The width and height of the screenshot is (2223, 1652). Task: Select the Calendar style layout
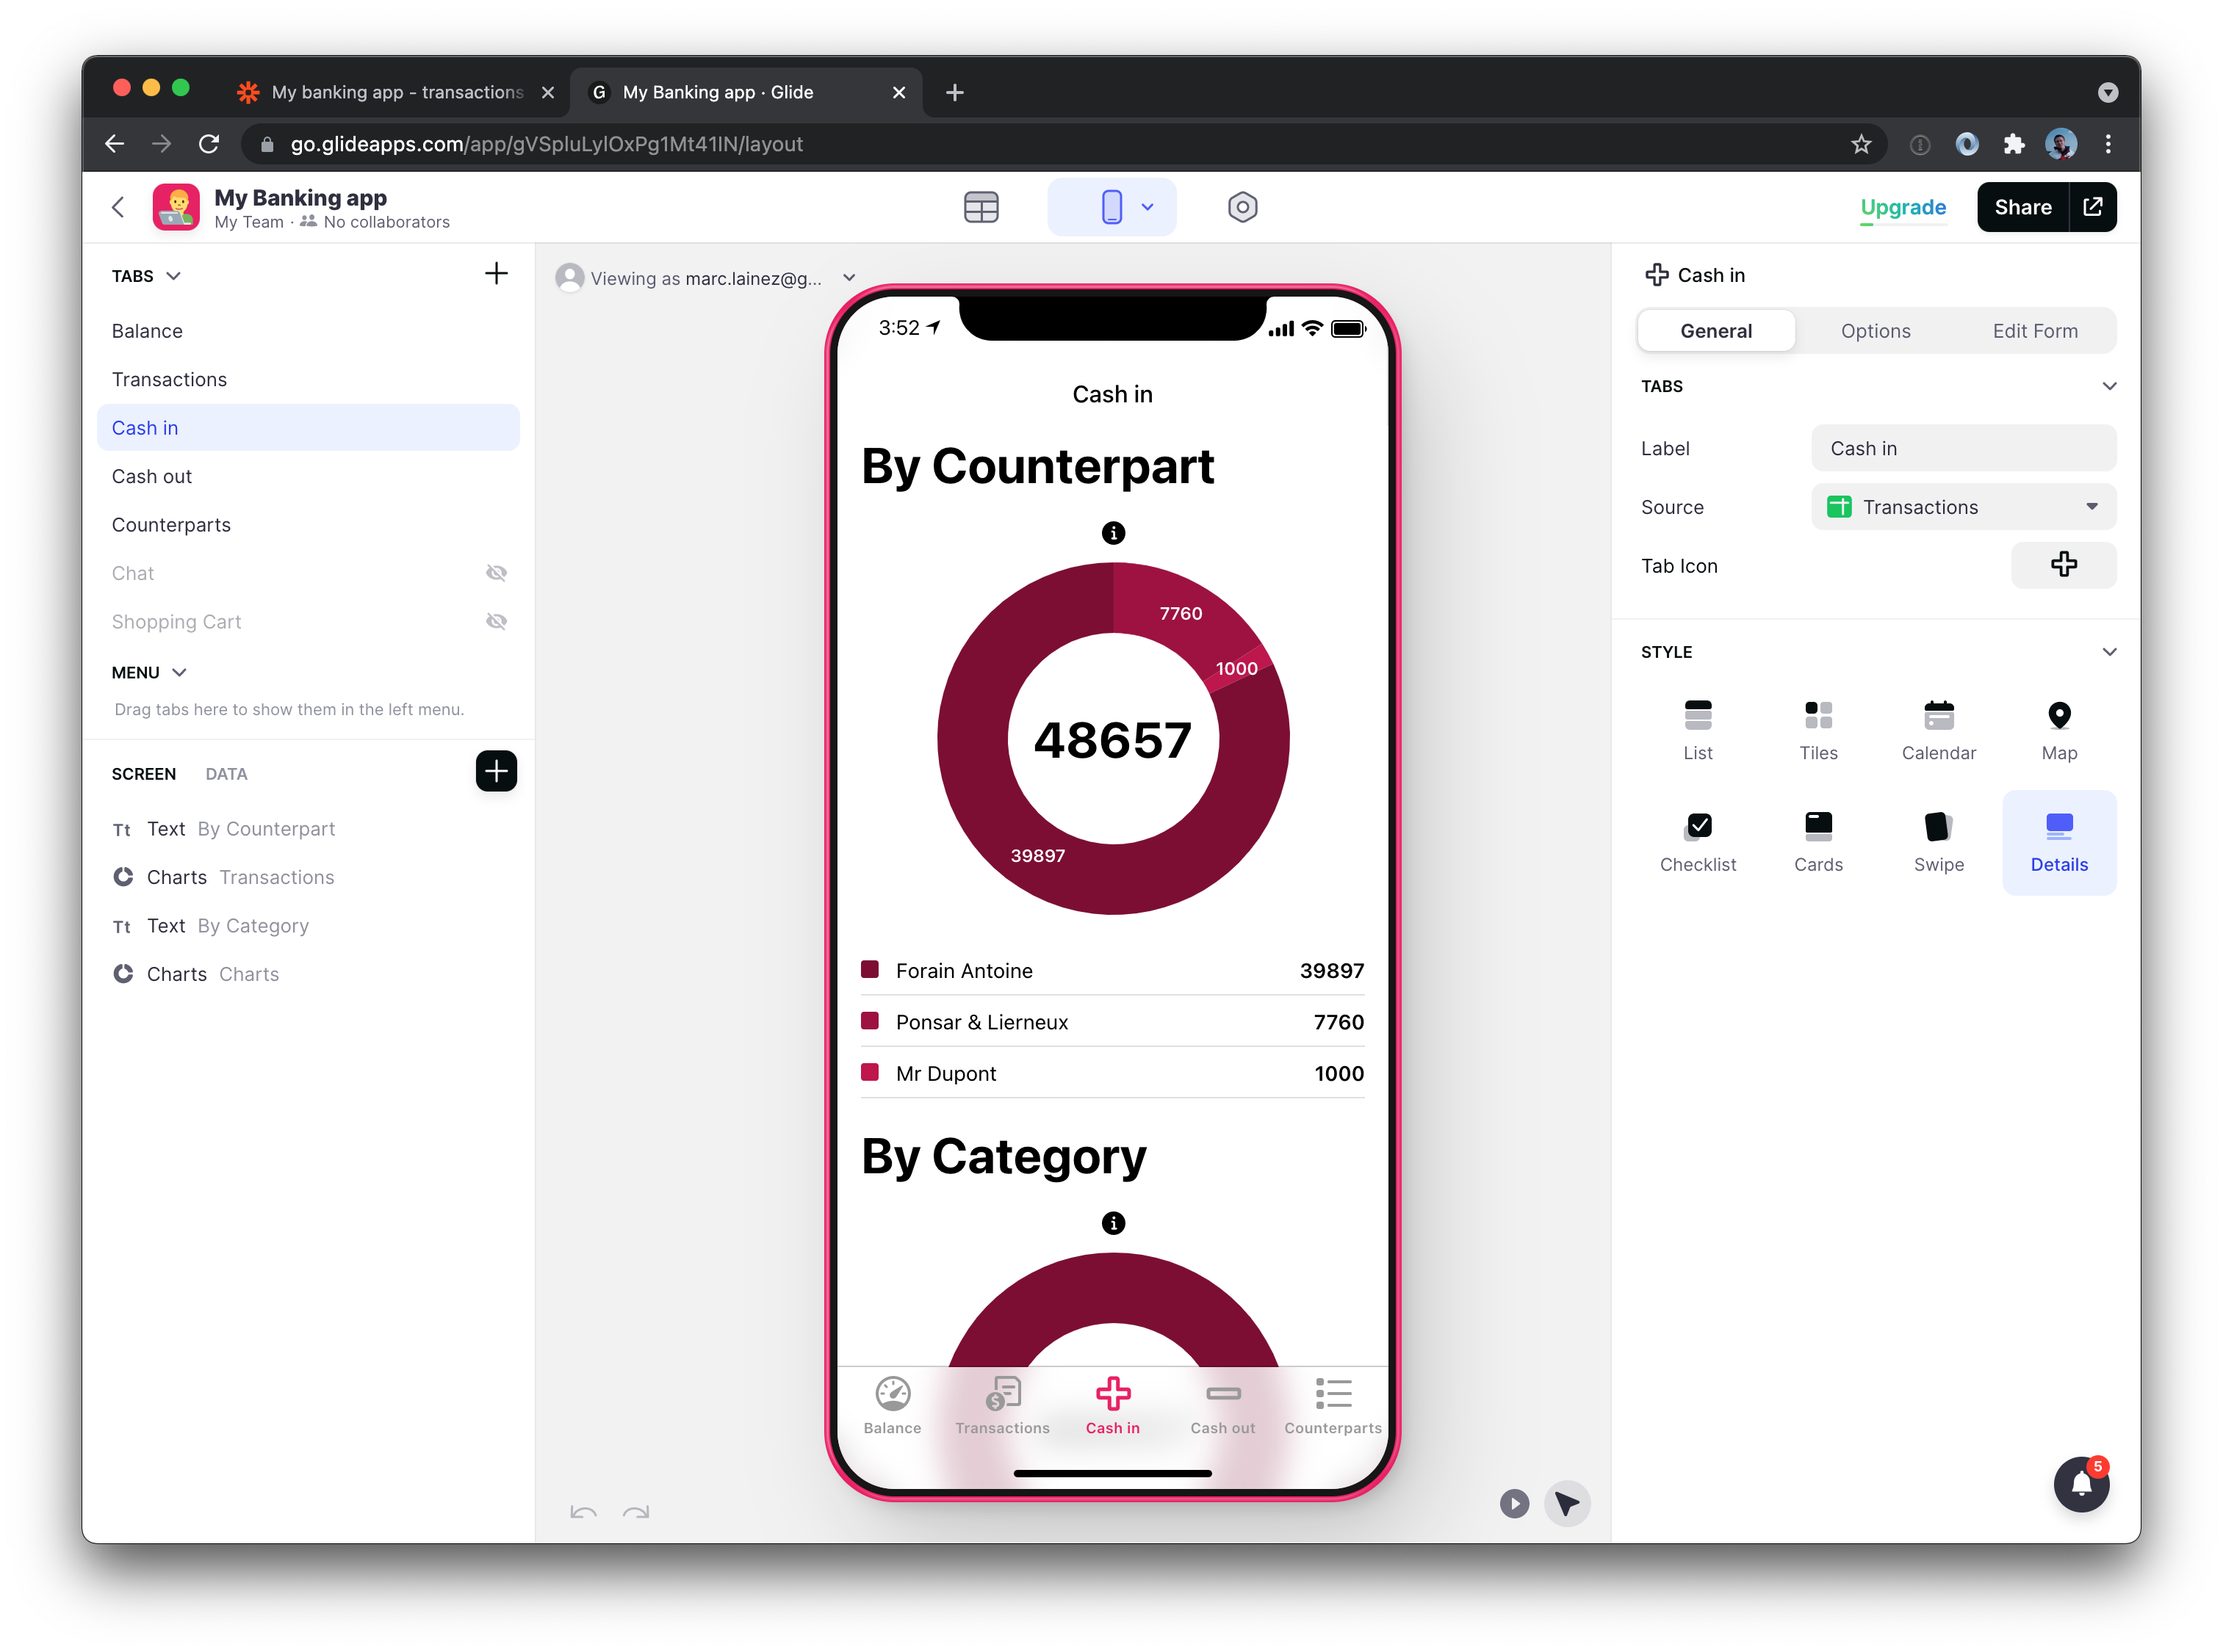(1939, 725)
